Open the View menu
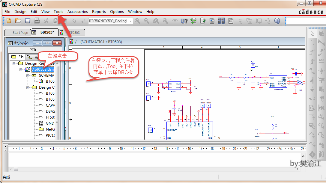The height and width of the screenshot is (183, 326). (x=45, y=12)
